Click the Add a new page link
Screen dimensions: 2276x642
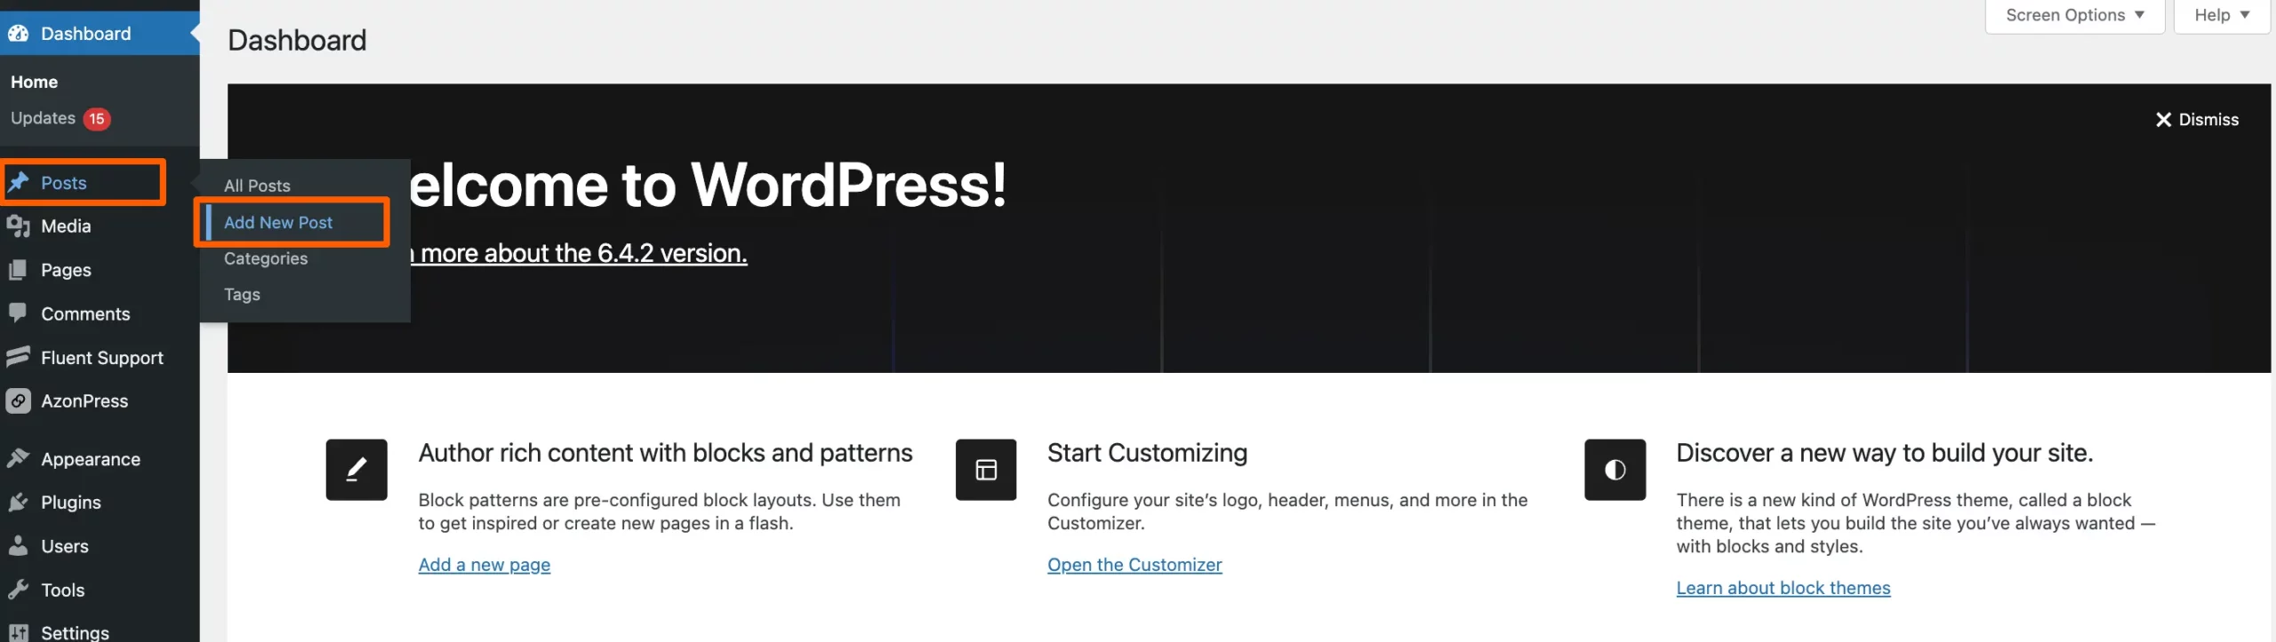point(484,564)
